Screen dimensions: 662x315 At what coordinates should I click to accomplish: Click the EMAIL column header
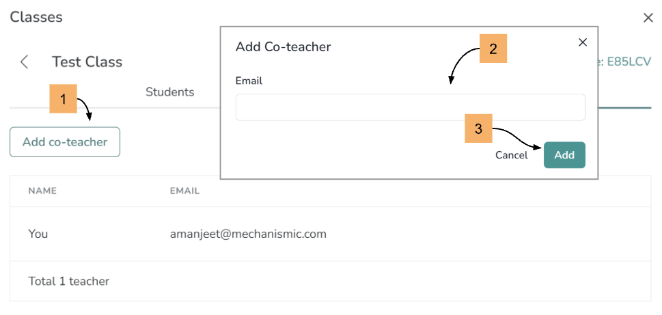tap(184, 191)
